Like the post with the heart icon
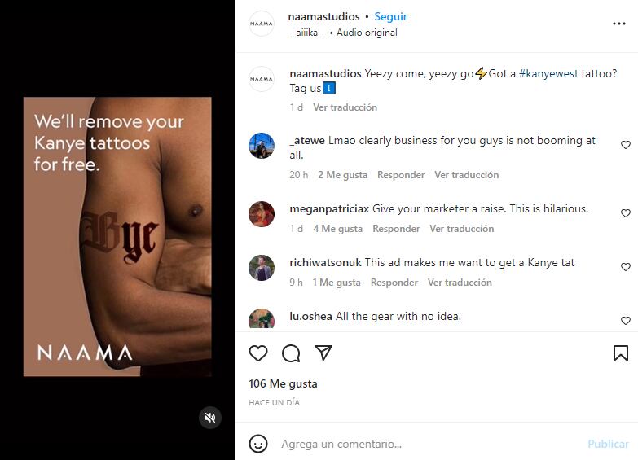The image size is (638, 460). 258,353
